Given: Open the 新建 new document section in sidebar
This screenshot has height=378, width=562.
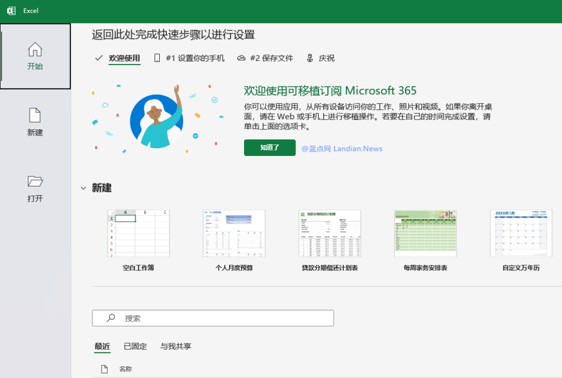Looking at the screenshot, I should point(35,122).
